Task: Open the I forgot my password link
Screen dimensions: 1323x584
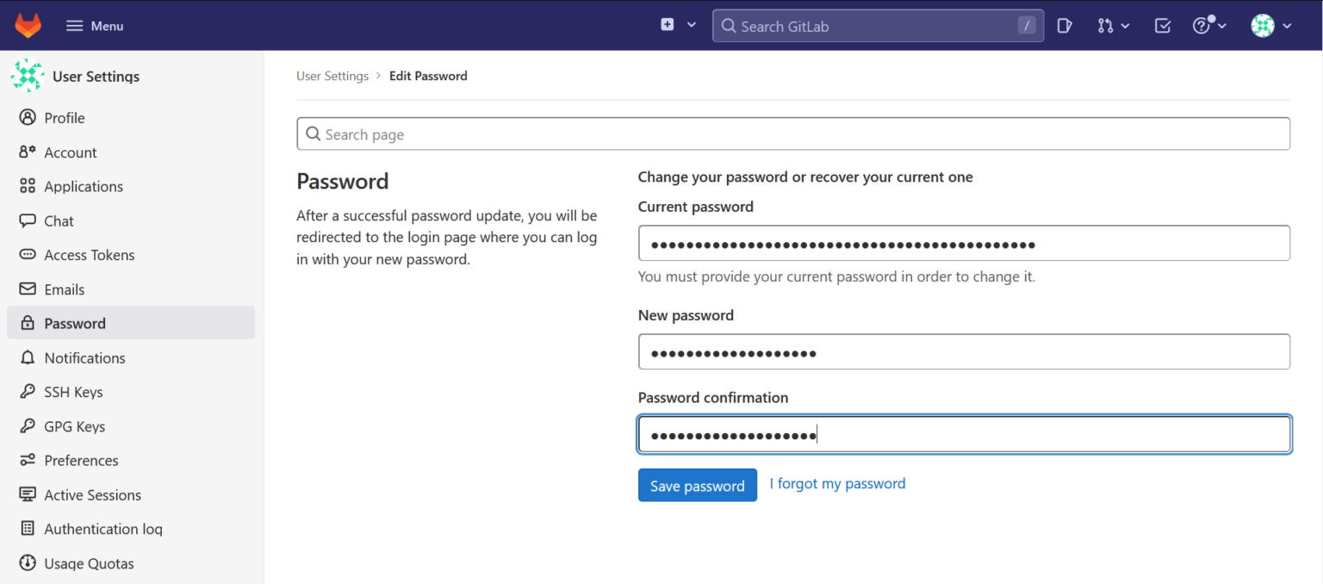Action: click(836, 483)
